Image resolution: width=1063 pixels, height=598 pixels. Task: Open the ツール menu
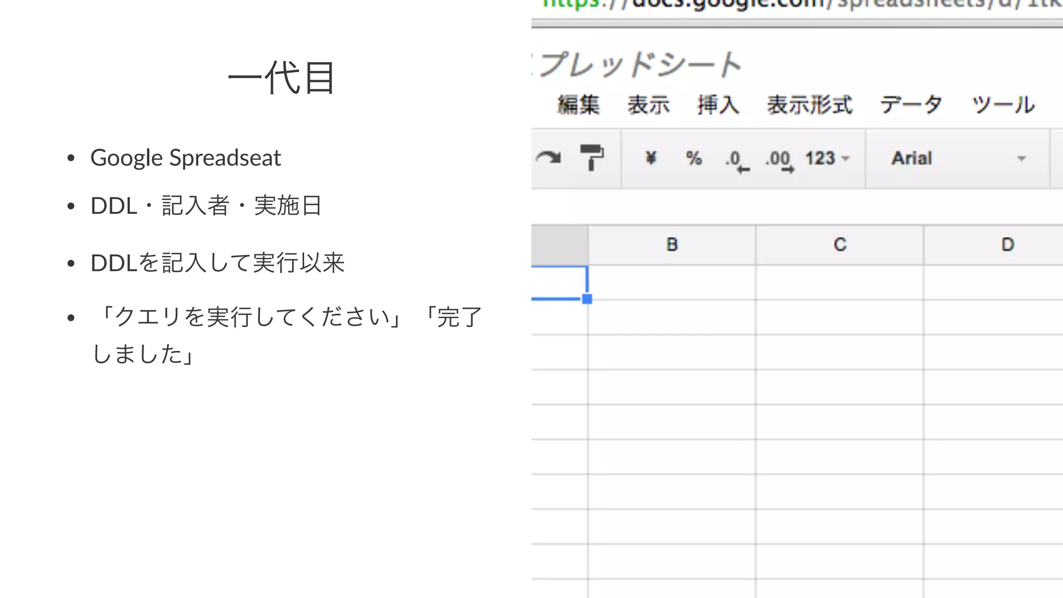1003,104
